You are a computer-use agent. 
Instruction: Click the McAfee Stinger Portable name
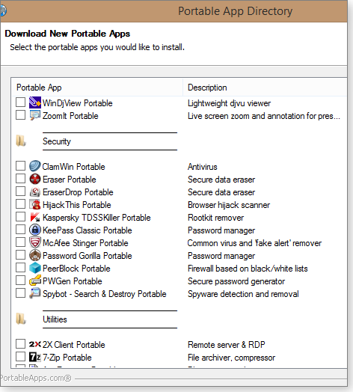click(x=85, y=243)
